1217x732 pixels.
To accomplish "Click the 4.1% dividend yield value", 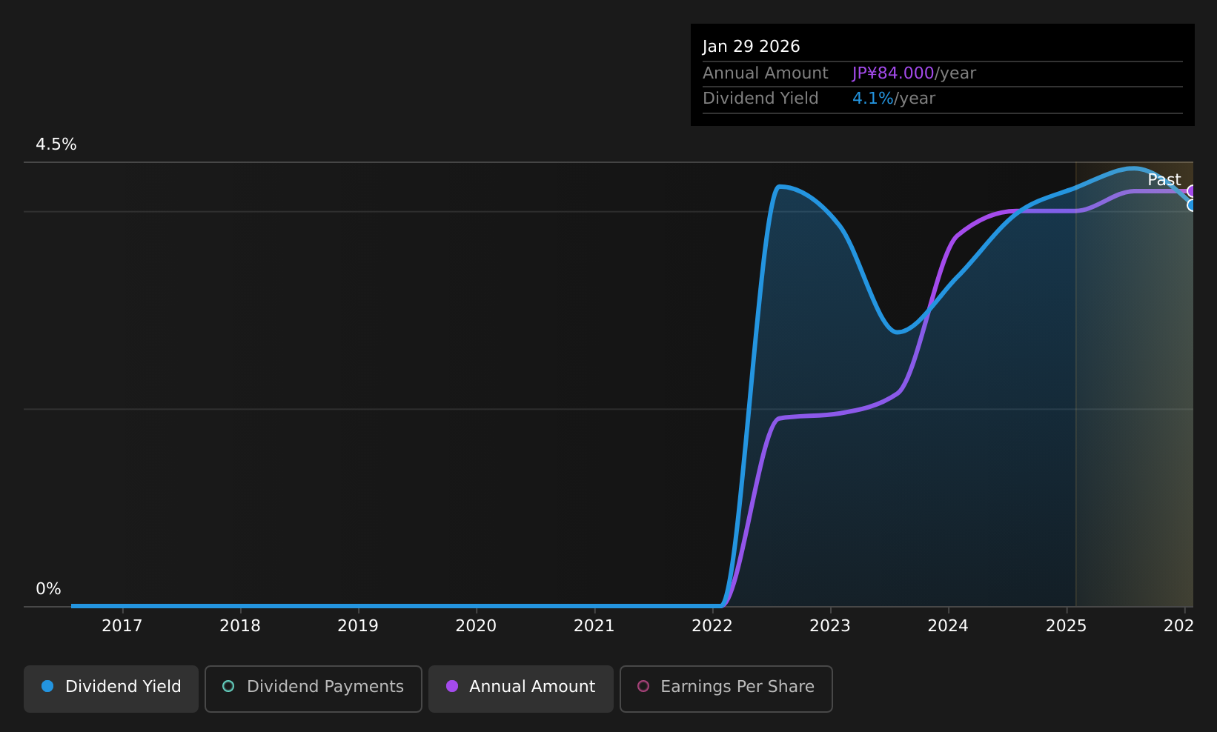I will (x=873, y=99).
